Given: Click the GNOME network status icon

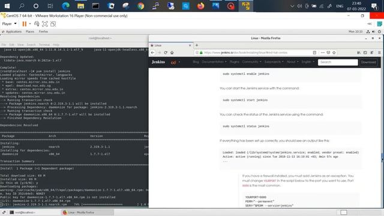Looking at the screenshot, I should click(368, 32).
